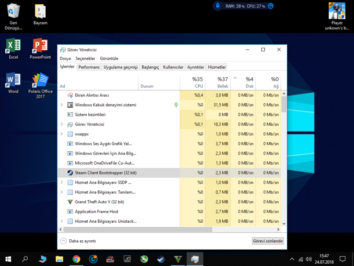Image resolution: width=354 pixels, height=266 pixels.
Task: Open the NVIDIA GeForce Experience taskbar icon
Action: pos(127,259)
